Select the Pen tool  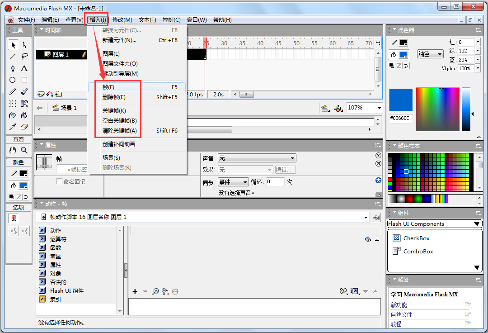pos(13,68)
